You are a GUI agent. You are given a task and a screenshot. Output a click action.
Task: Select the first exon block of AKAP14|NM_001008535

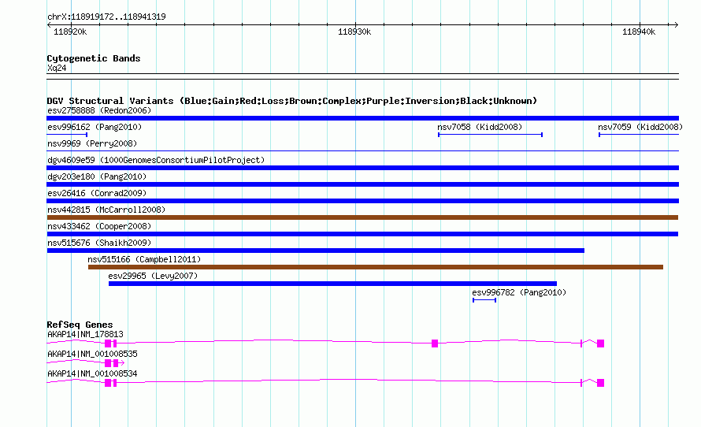pyautogui.click(x=108, y=363)
